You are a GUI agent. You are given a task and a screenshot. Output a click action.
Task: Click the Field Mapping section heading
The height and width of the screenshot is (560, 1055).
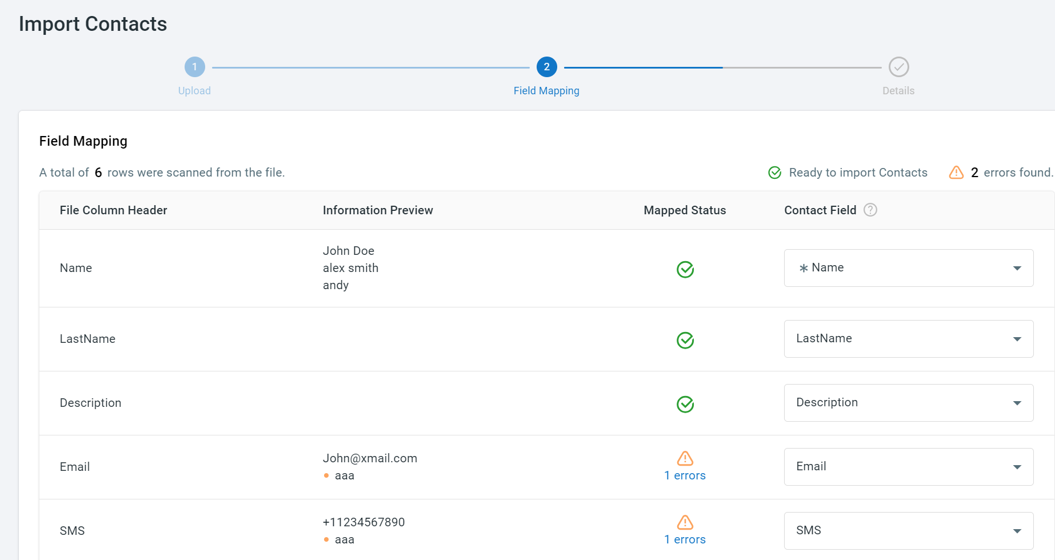click(83, 141)
